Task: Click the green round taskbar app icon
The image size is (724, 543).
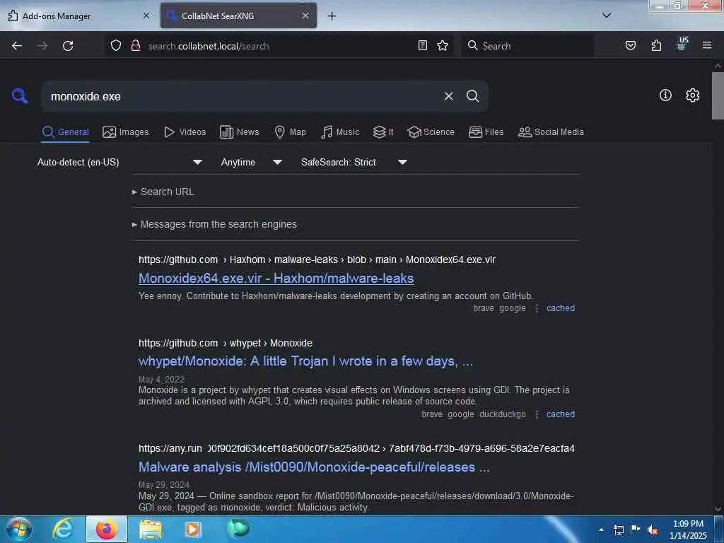Action: tap(238, 528)
